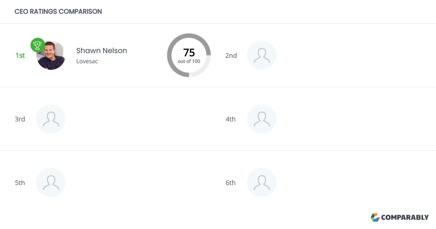Select the 2nd place empty avatar icon
This screenshot has width=436, height=229.
pos(262,55)
